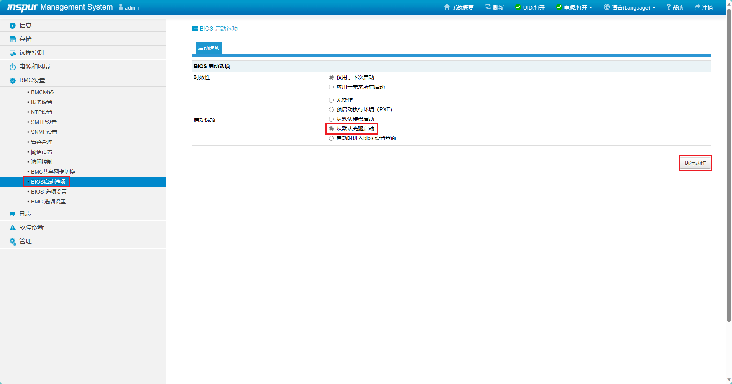Image resolution: width=732 pixels, height=384 pixels.
Task: Click the 管理 gears icon
Action: point(13,241)
